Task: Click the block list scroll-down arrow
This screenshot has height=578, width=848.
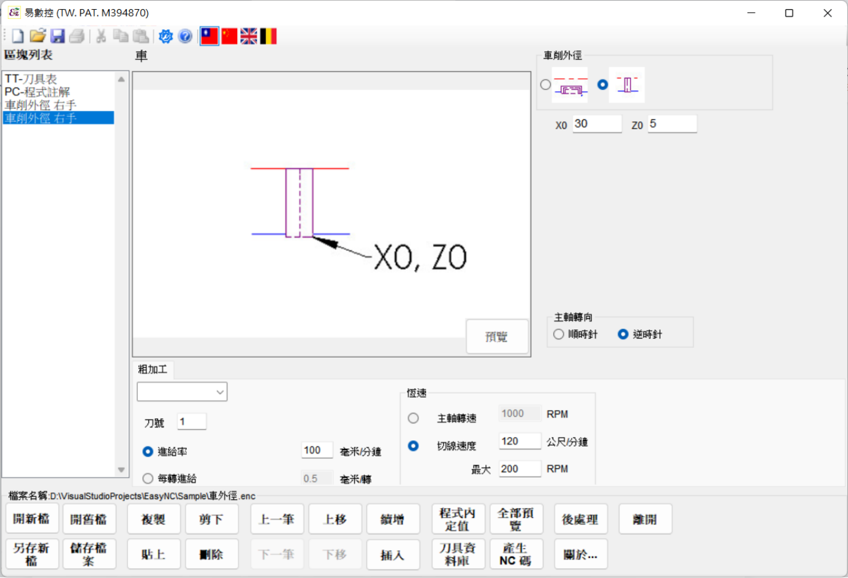Action: [121, 470]
